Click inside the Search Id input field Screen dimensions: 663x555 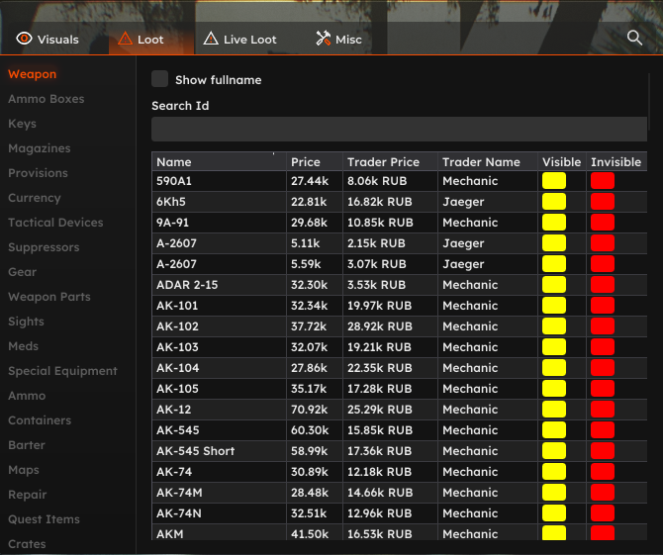pos(399,130)
